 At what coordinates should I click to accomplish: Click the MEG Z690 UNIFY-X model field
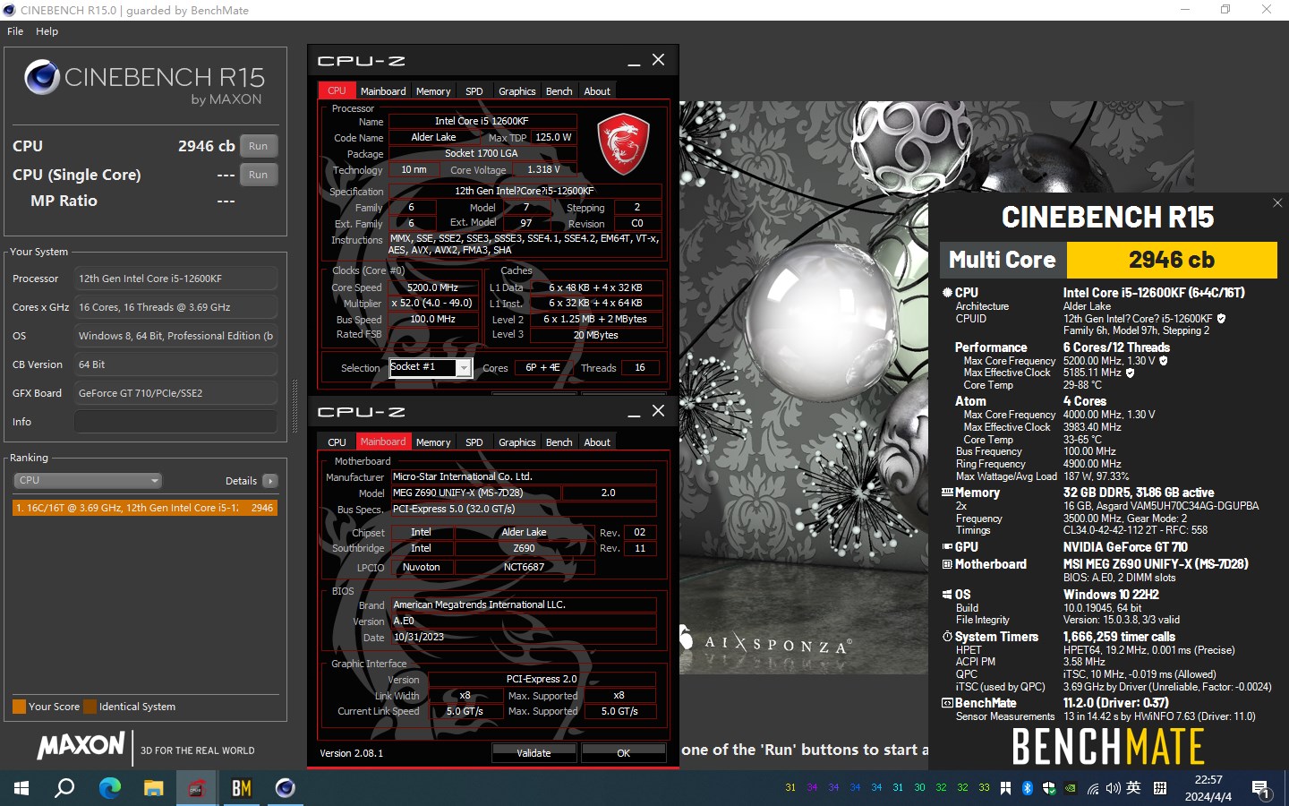point(475,493)
